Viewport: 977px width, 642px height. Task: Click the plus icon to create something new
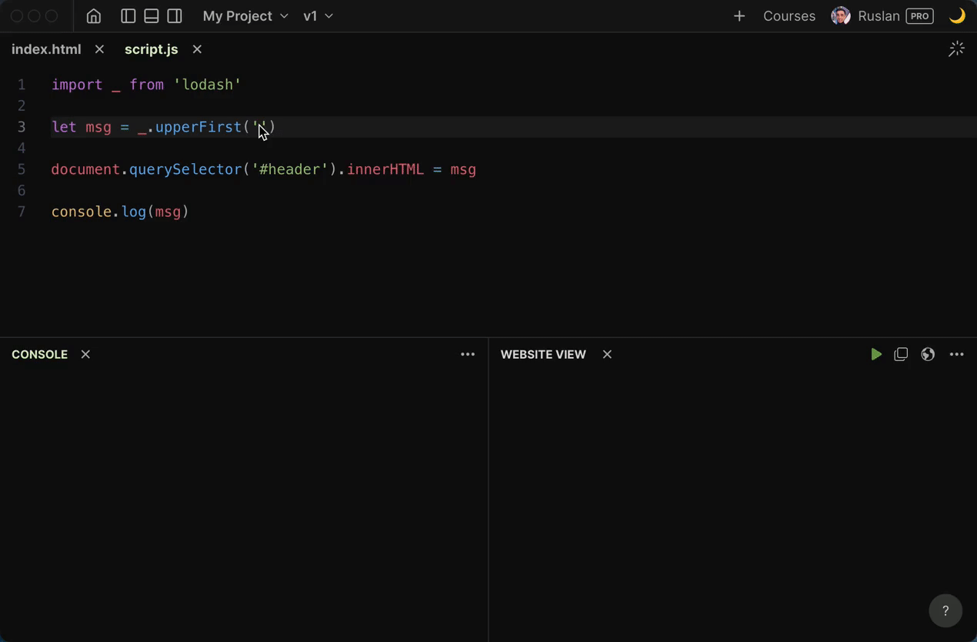pyautogui.click(x=739, y=15)
